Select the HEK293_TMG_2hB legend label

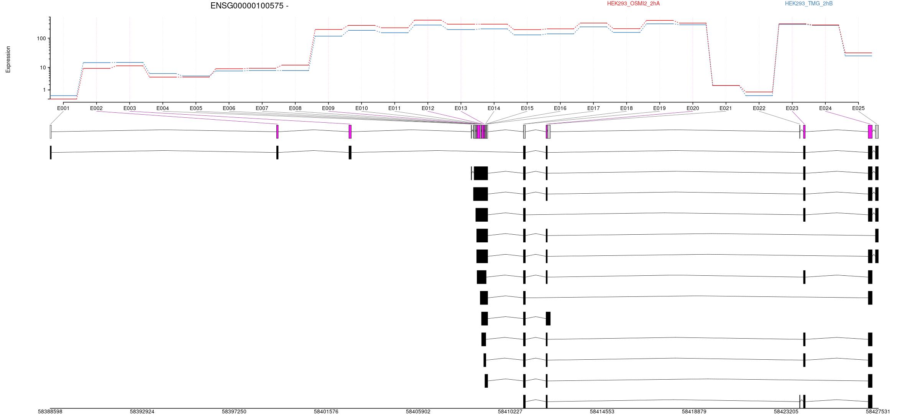point(809,3)
